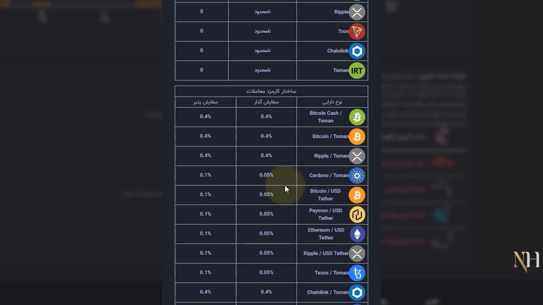Click the Ripple coin icon in the top table
The height and width of the screenshot is (305, 543).
(357, 12)
